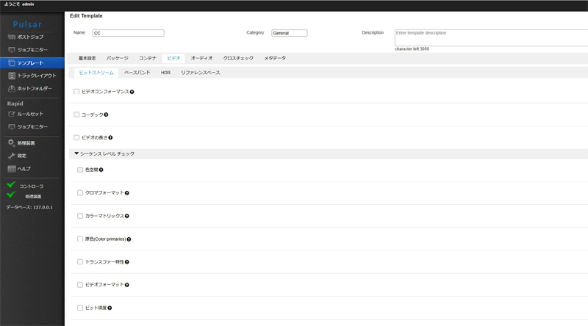Screen dimensions: 588x326
Task: Switch to the オーディオ tab
Action: click(x=201, y=58)
